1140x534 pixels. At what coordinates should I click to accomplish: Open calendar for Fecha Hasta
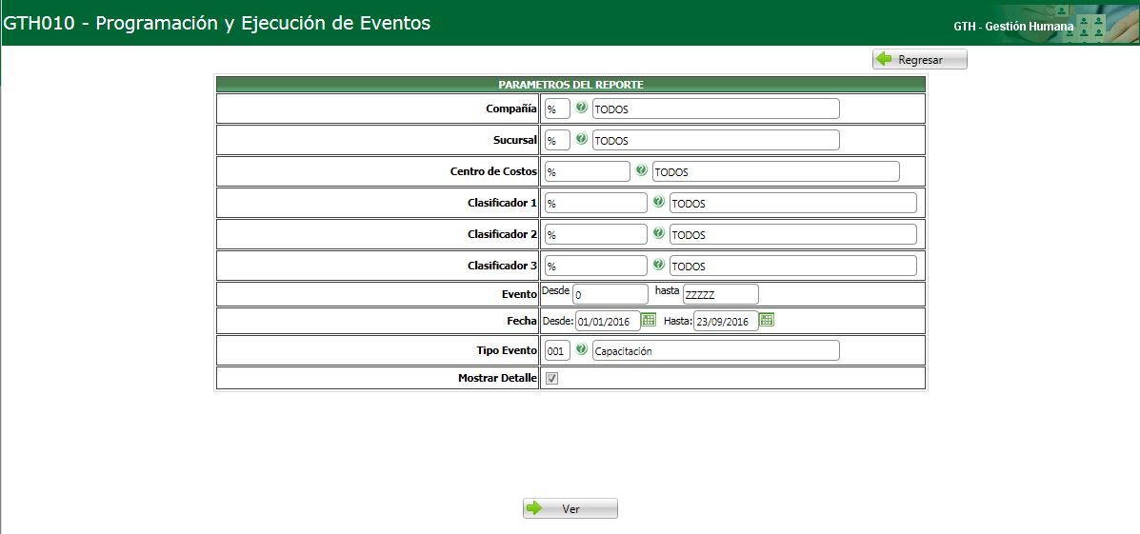point(767,319)
